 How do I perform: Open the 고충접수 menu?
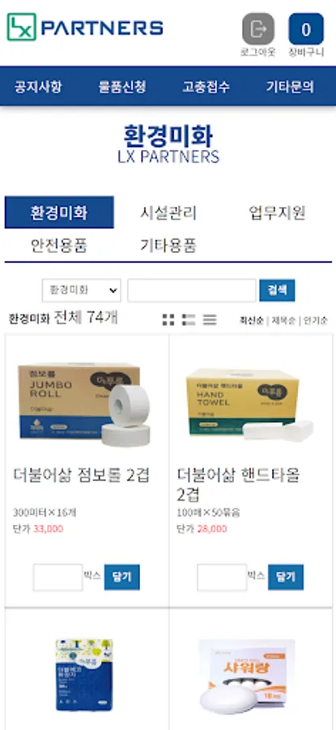tap(206, 87)
